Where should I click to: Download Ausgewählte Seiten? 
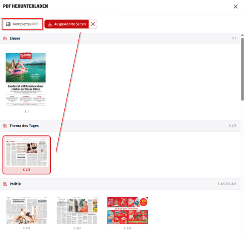point(66,24)
